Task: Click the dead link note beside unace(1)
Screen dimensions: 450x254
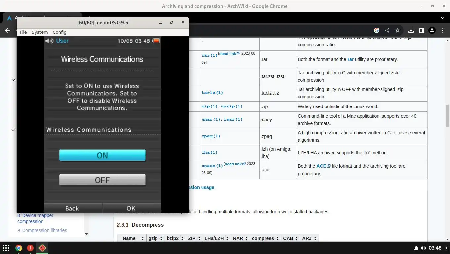Action: [235, 164]
